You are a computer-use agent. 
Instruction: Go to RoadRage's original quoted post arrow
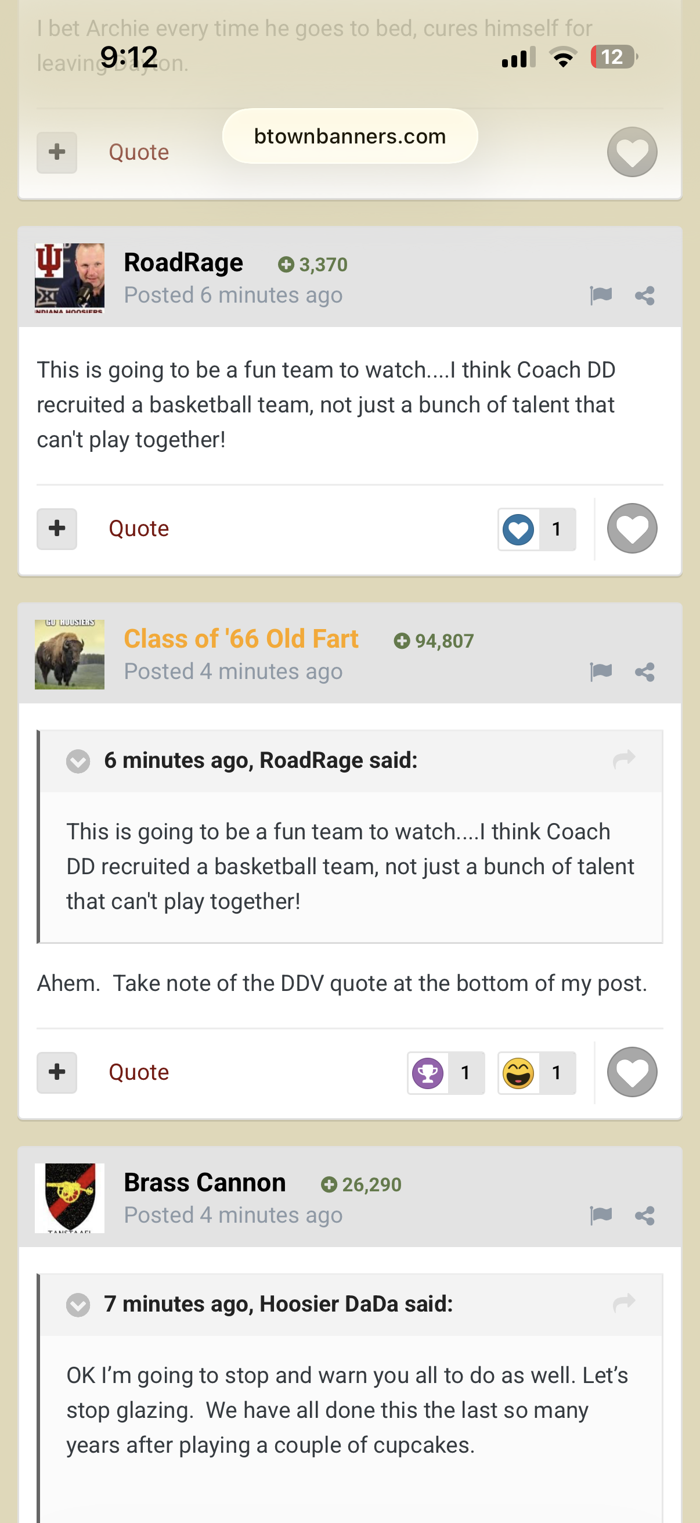(624, 759)
